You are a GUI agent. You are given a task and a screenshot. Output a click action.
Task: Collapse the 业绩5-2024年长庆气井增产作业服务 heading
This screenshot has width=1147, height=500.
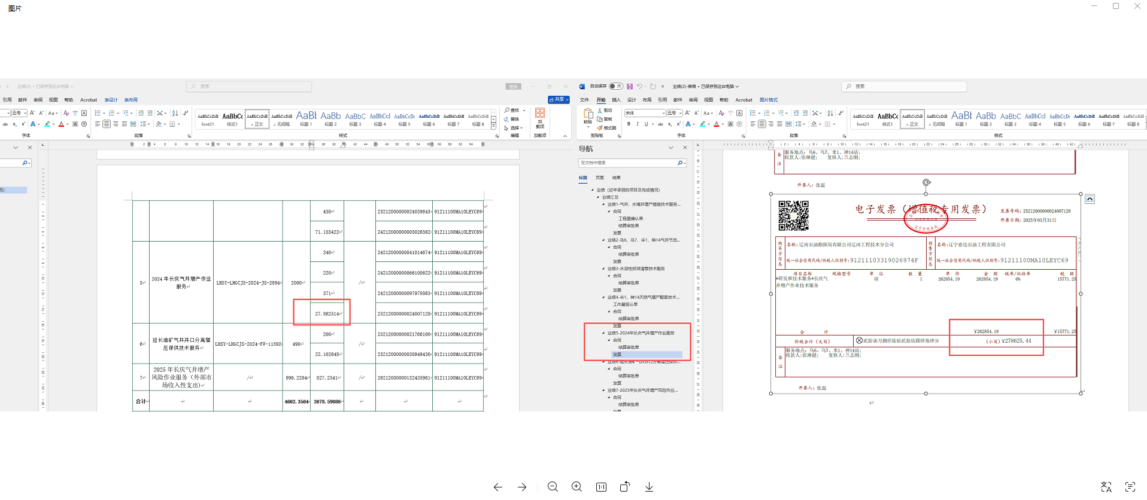603,333
